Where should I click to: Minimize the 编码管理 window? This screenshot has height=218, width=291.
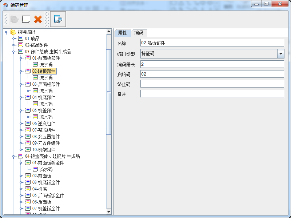pos(256,4)
